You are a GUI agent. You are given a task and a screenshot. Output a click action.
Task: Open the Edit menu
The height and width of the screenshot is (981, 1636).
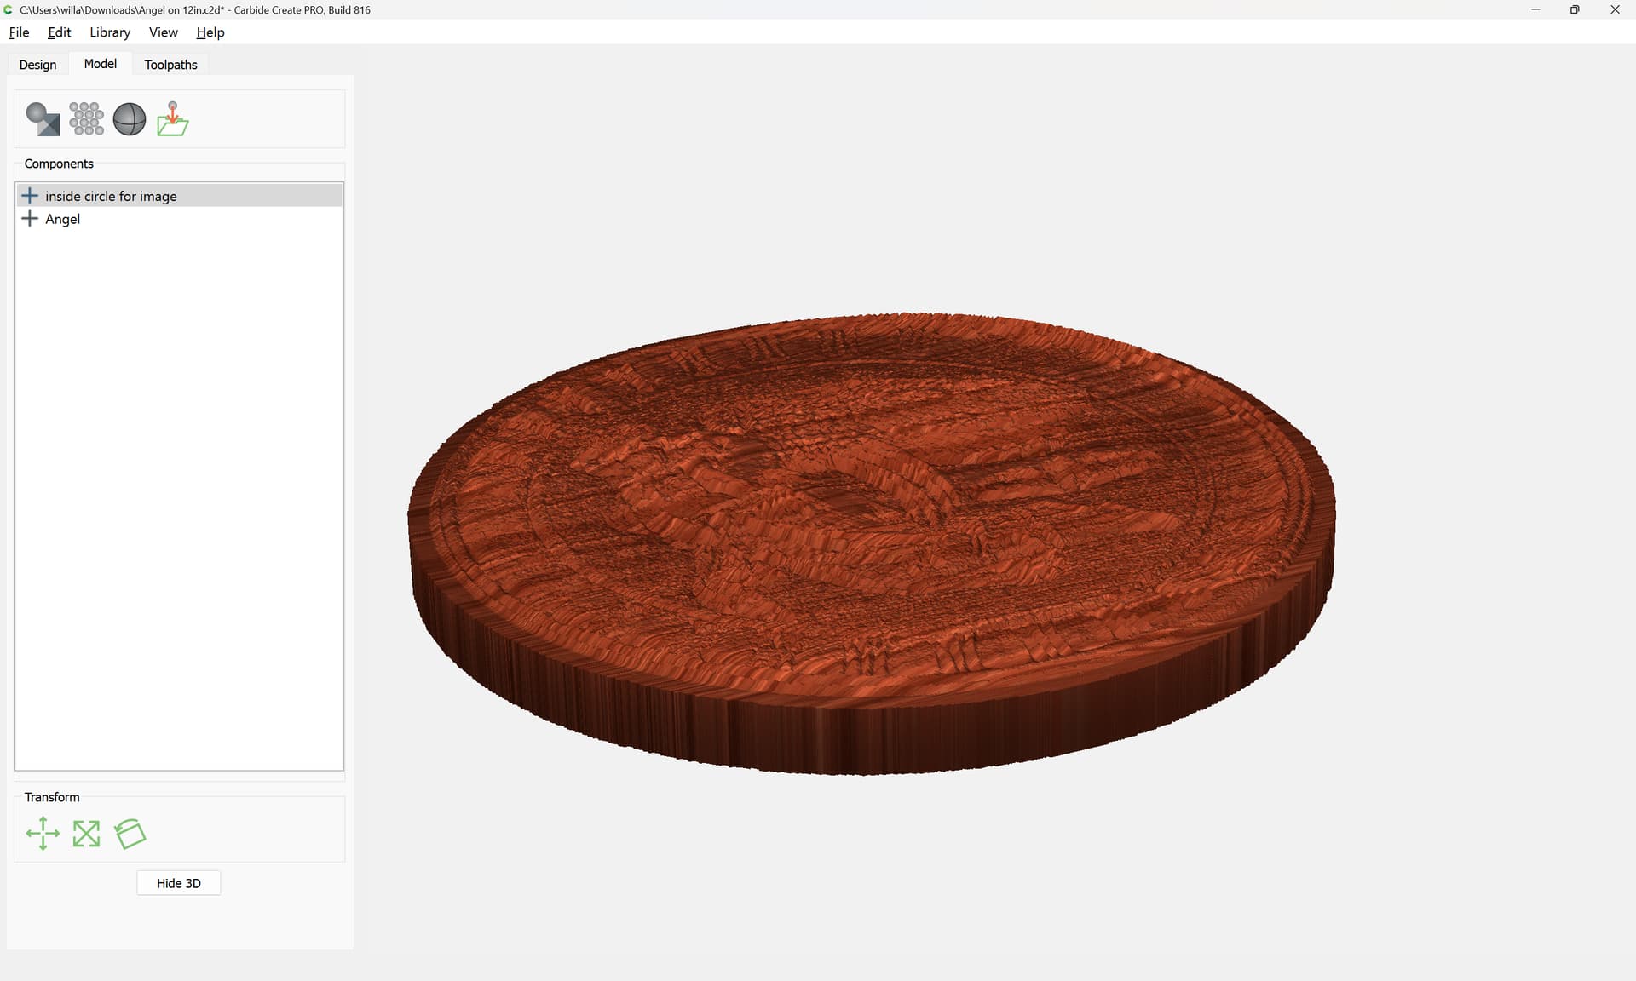tap(60, 32)
